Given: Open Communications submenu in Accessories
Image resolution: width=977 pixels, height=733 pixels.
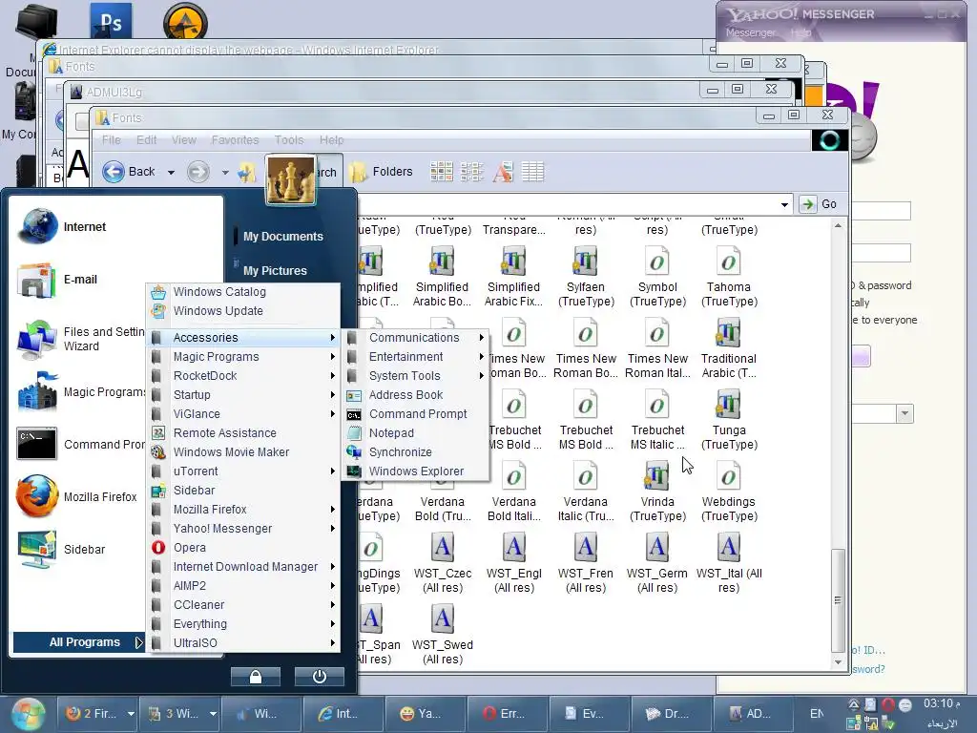Looking at the screenshot, I should (x=416, y=338).
